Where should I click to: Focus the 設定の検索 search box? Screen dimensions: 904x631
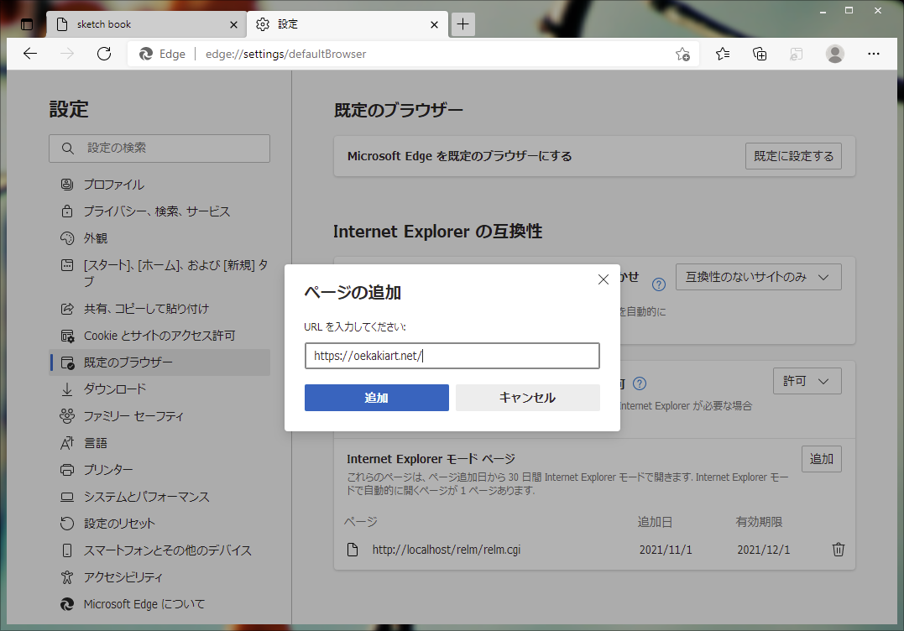159,148
